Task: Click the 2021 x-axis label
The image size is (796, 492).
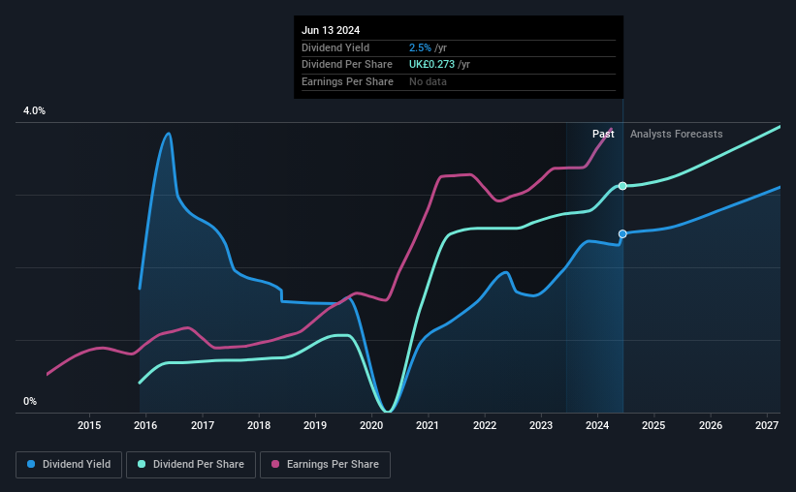Action: coord(428,425)
